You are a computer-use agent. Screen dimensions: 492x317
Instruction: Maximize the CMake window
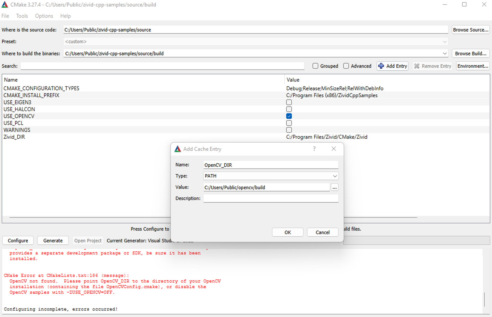click(x=464, y=5)
